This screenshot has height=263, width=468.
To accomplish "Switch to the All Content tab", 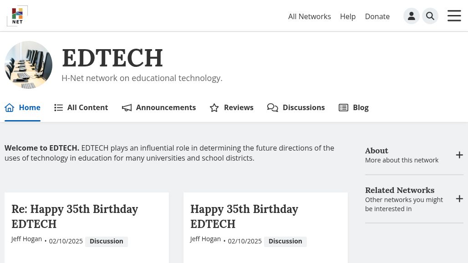I will [x=81, y=108].
